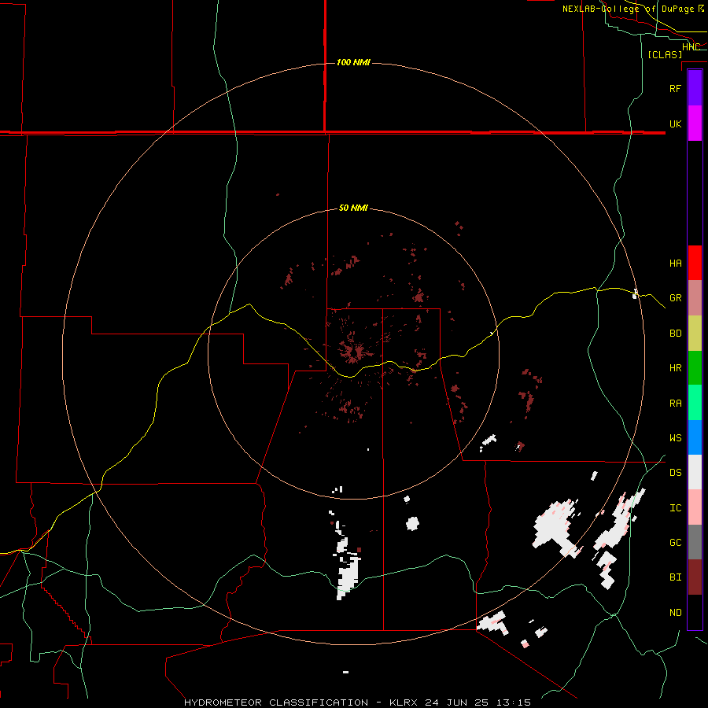Screen dimensions: 708x708
Task: Click the "DS" legend label
Action: click(675, 473)
